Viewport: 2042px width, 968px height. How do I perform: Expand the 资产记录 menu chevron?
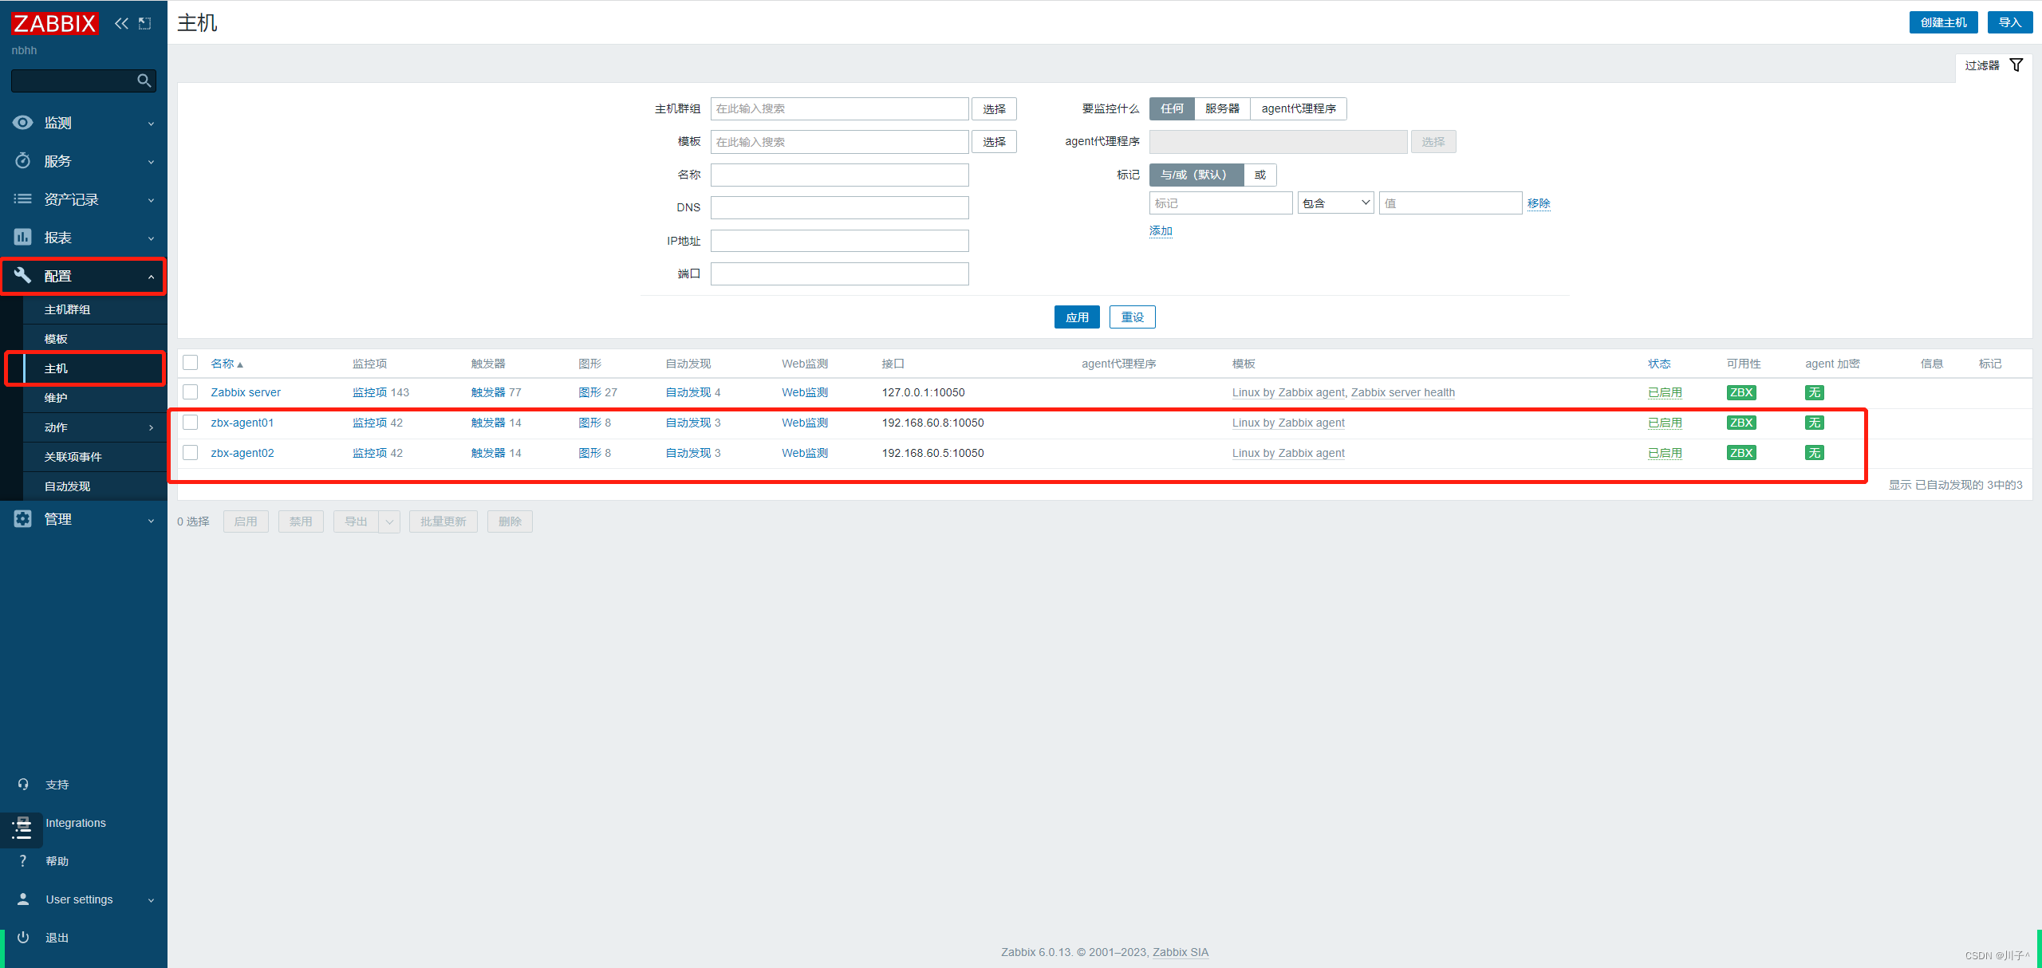pyautogui.click(x=151, y=200)
